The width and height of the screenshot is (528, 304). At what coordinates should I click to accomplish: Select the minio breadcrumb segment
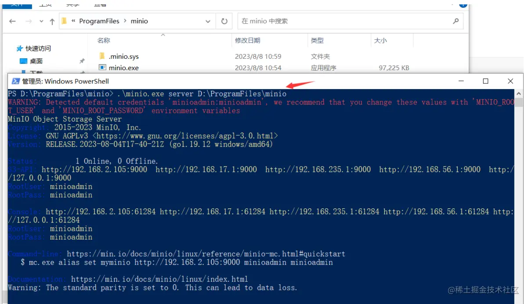point(139,21)
